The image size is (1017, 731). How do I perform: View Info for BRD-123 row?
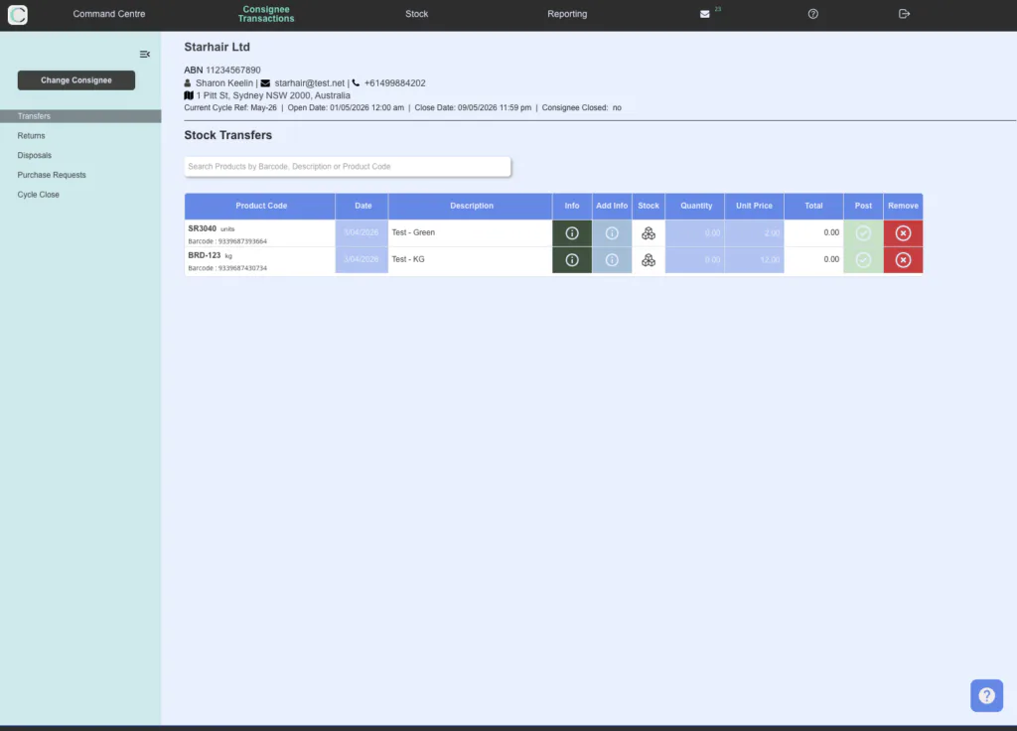point(571,259)
